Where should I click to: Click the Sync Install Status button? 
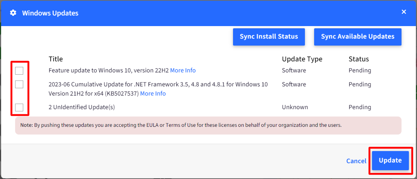pos(269,37)
